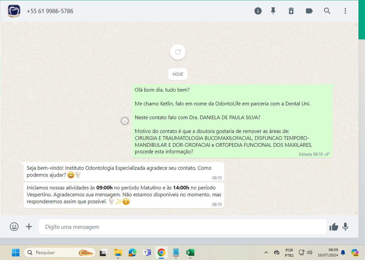Switch to Google Chrome on the taskbar
The height and width of the screenshot is (260, 365).
click(161, 252)
